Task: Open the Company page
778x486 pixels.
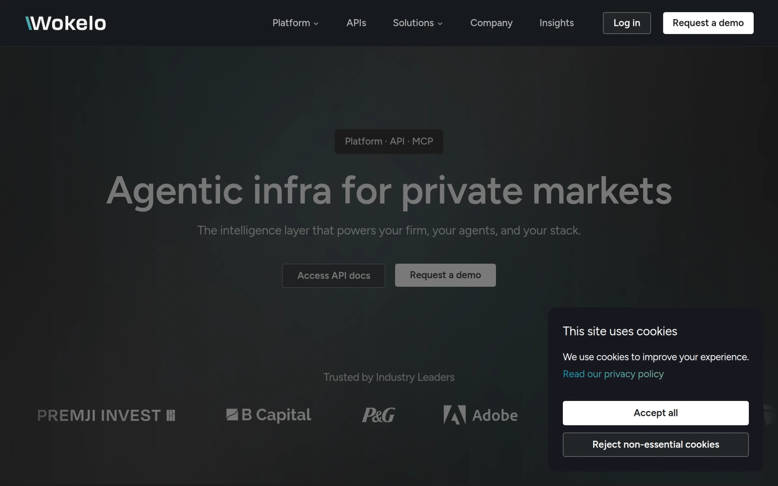Action: (491, 23)
